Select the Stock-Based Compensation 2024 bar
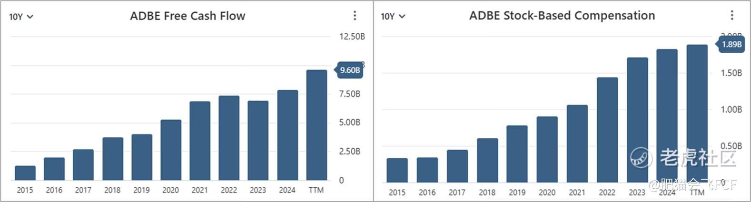The width and height of the screenshot is (751, 202). pyautogui.click(x=667, y=116)
